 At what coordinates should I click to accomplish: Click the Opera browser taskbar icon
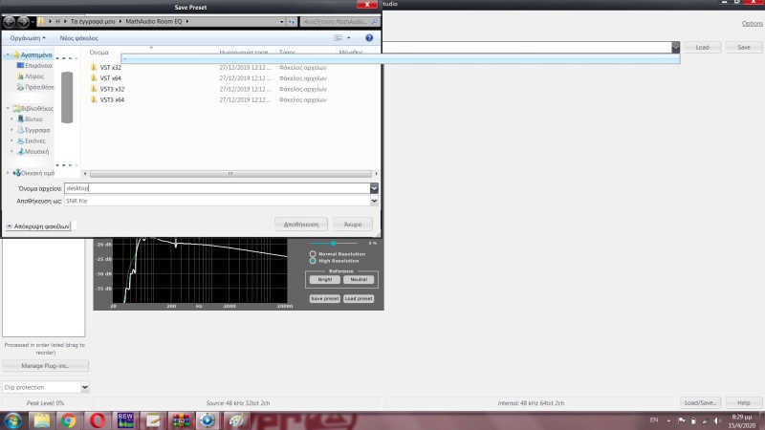[x=97, y=419]
